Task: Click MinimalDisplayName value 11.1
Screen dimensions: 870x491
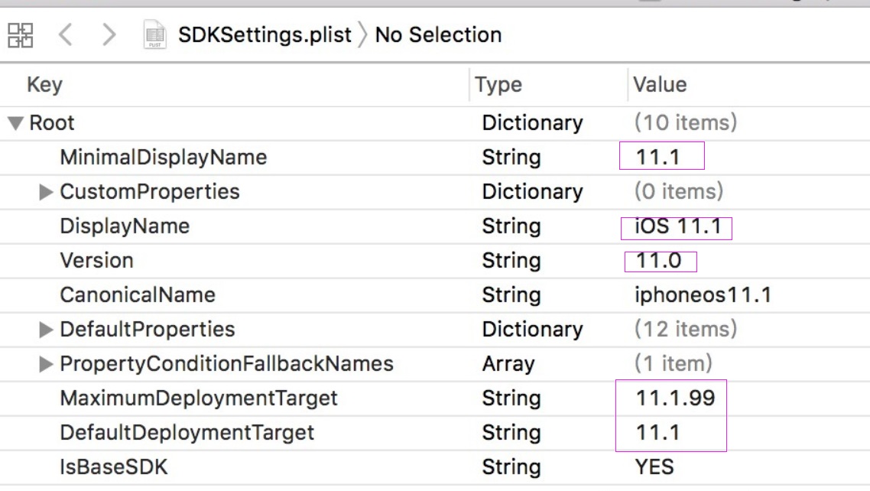Action: pos(657,158)
